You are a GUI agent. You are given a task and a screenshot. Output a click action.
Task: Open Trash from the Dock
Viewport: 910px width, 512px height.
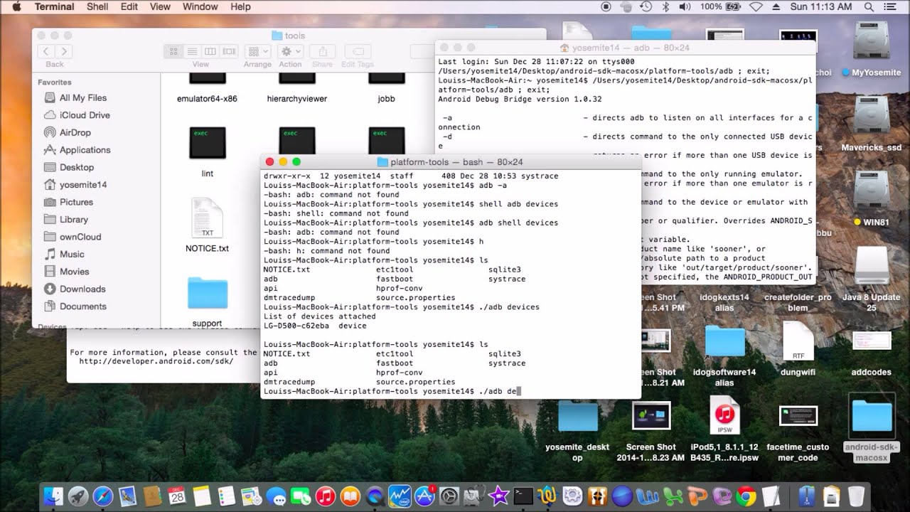(856, 496)
